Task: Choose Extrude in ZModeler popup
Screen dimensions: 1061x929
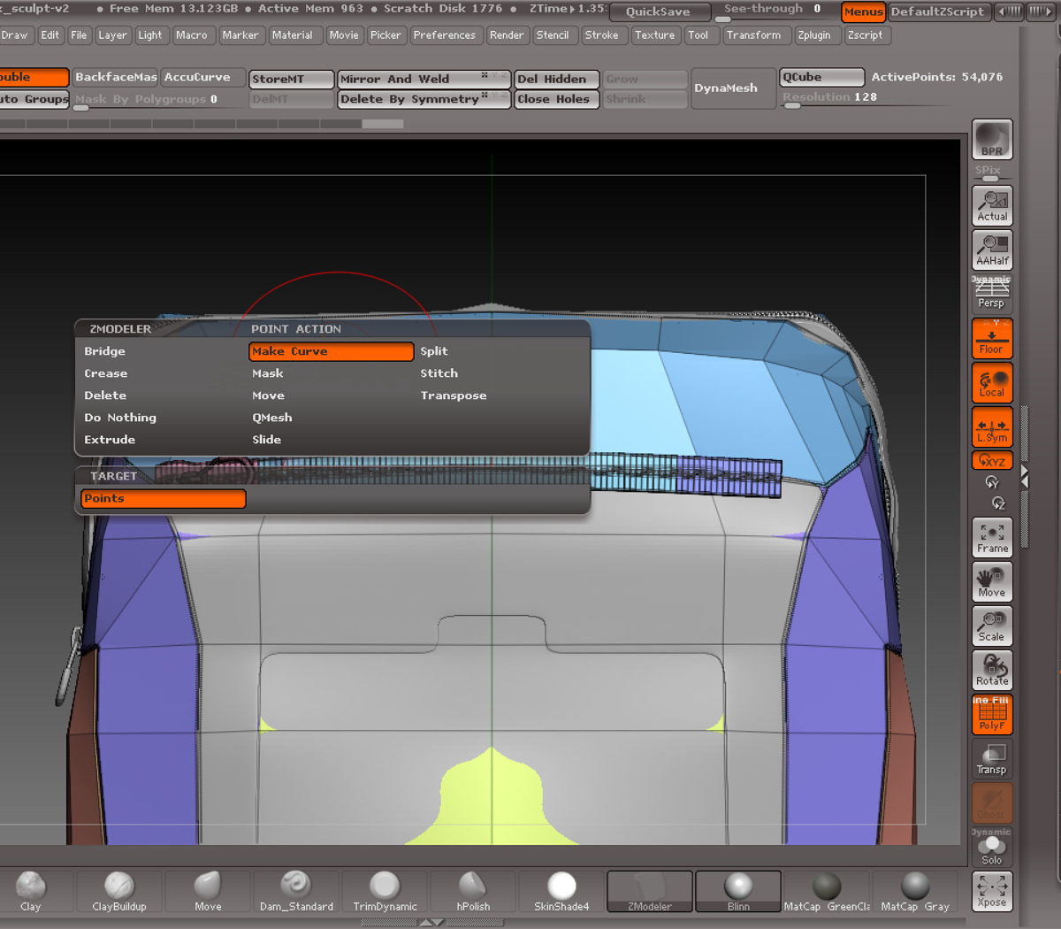Action: (x=110, y=440)
